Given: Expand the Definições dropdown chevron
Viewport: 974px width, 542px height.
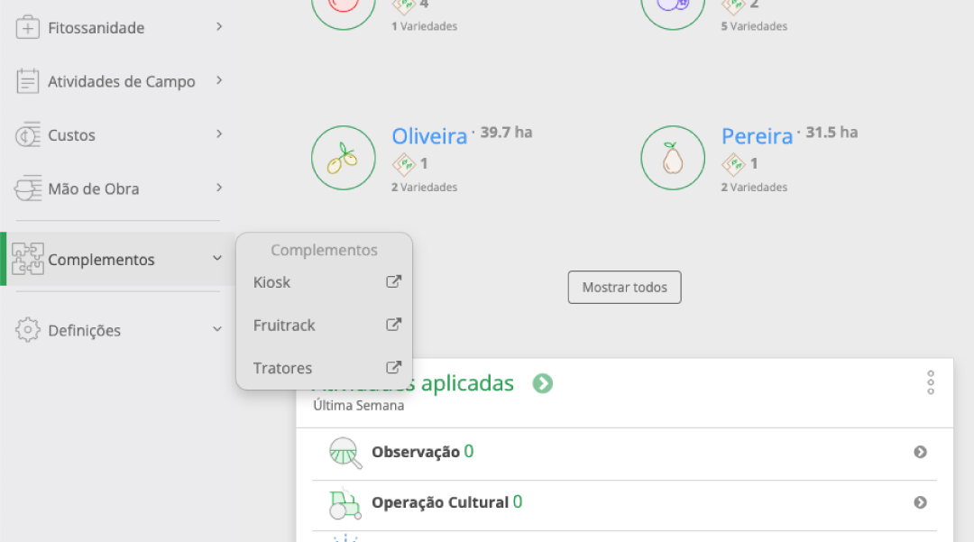Looking at the screenshot, I should pos(217,330).
